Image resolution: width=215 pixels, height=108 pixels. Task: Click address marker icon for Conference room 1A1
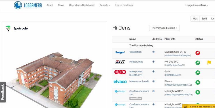[x=153, y=91]
